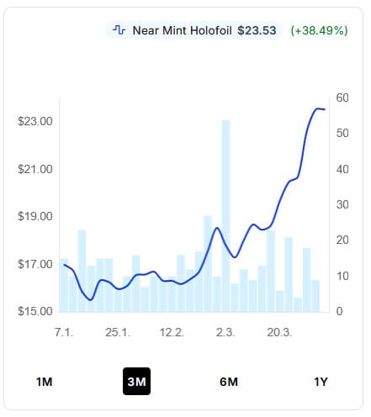Image resolution: width=371 pixels, height=417 pixels.
Task: Click the 2.3. date label
Action: 225,332
